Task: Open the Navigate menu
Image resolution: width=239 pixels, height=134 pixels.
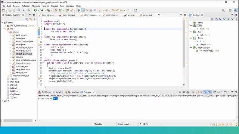Action: [x=36, y=6]
